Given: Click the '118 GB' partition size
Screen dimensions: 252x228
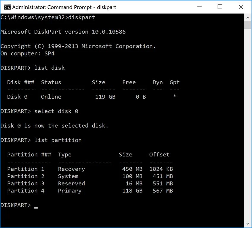Looking at the screenshot, I should (132, 191).
